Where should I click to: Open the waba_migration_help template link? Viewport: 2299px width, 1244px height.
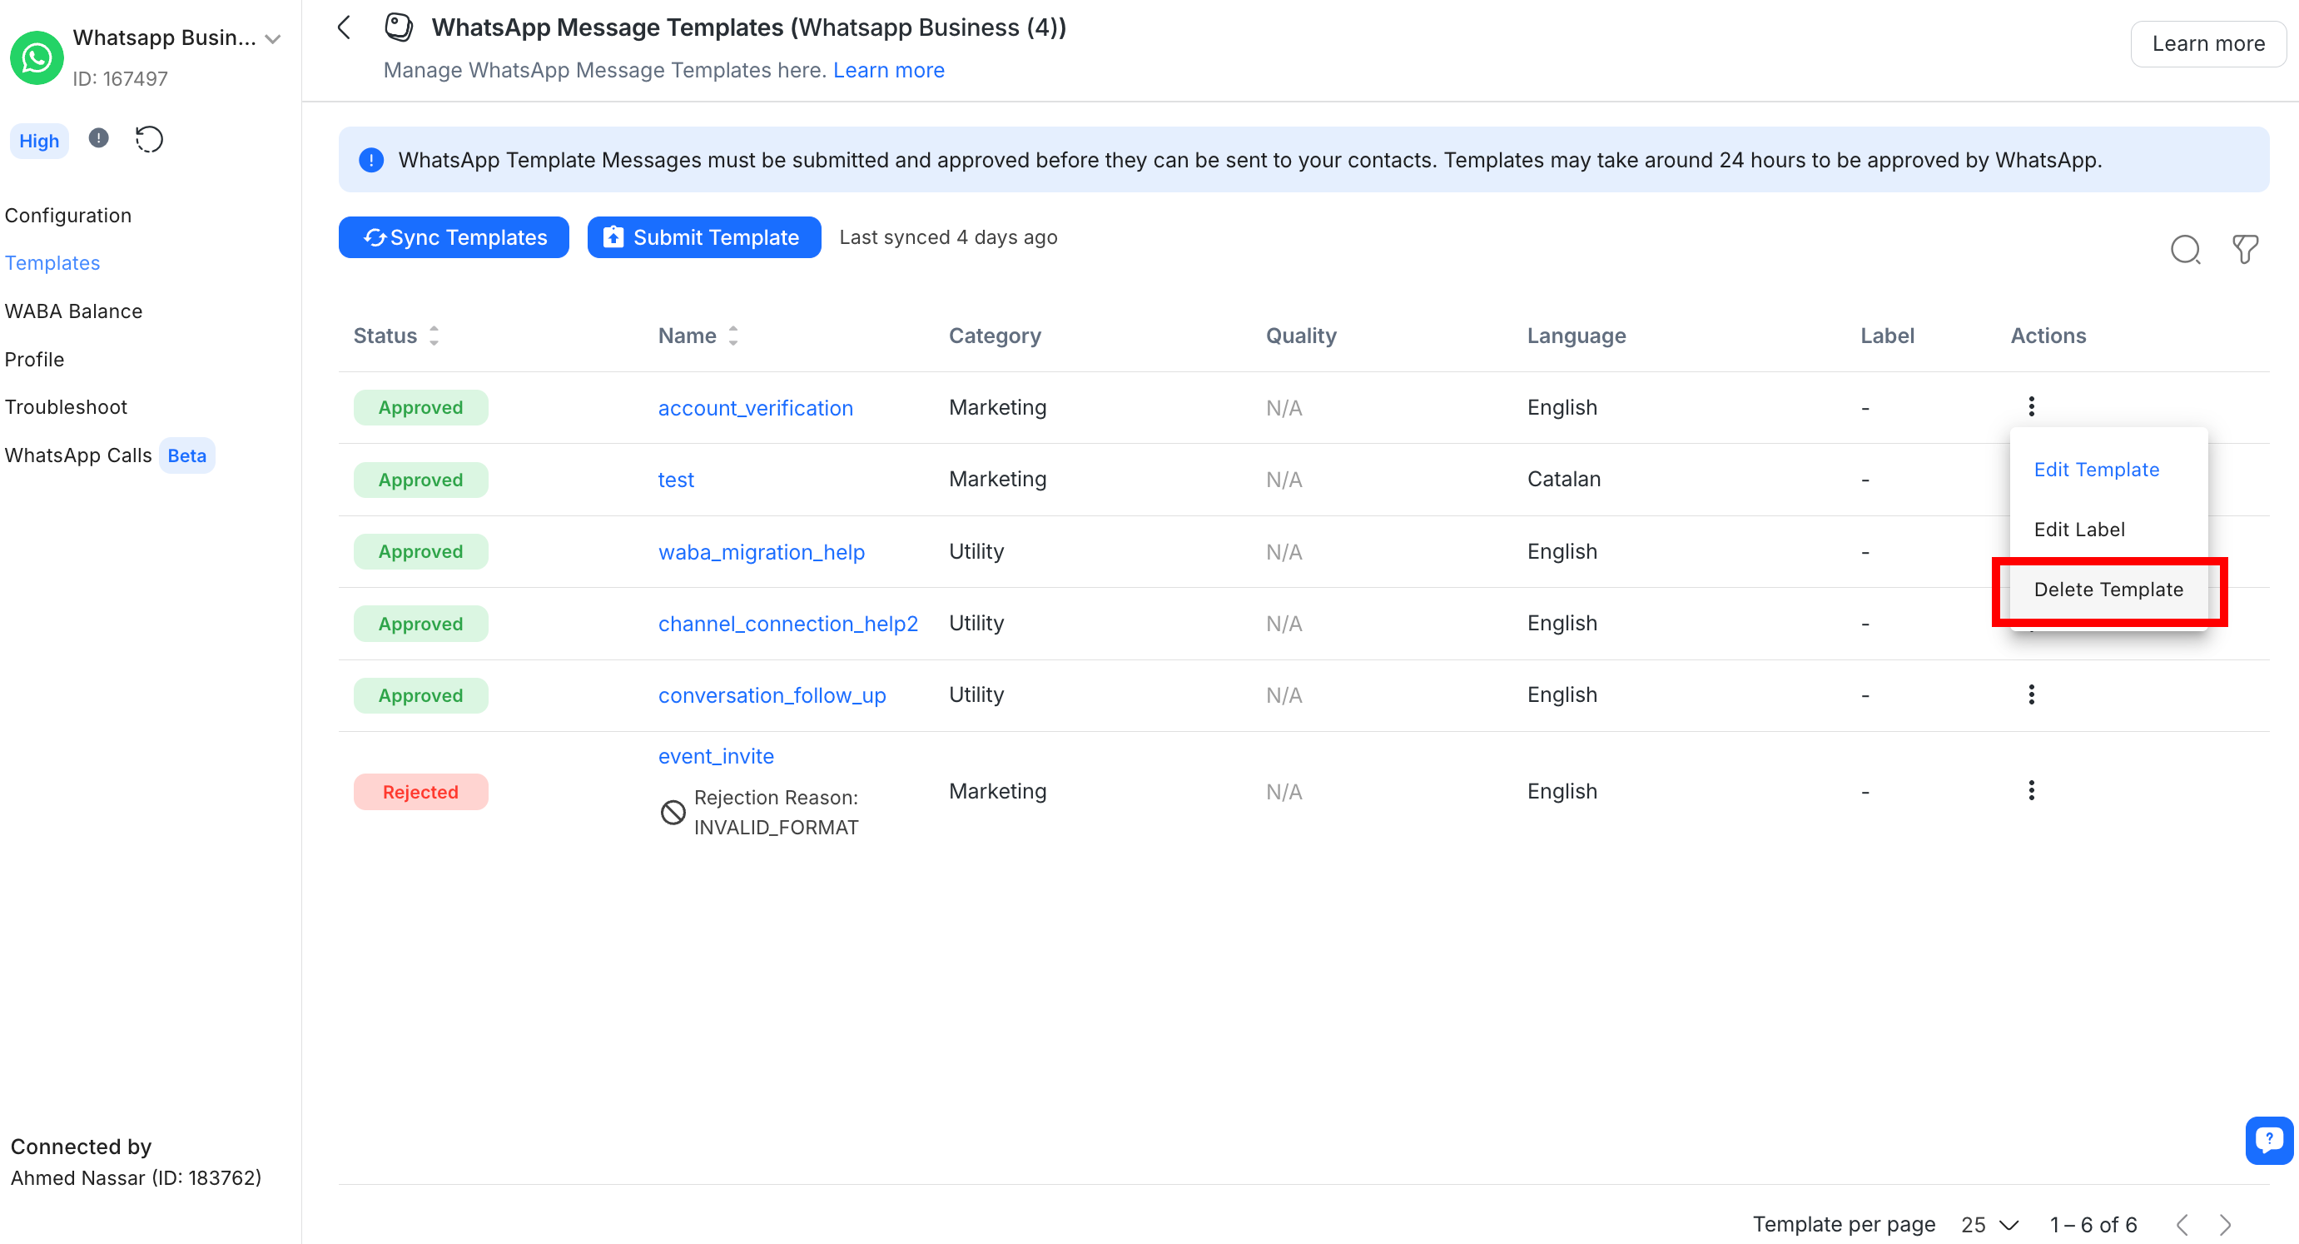(762, 552)
